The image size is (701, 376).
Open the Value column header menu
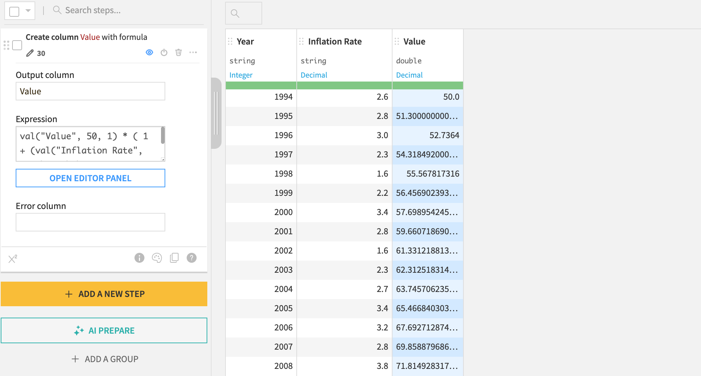coord(414,42)
